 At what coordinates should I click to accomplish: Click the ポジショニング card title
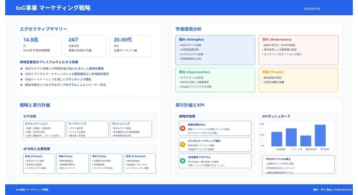(x=121, y=124)
